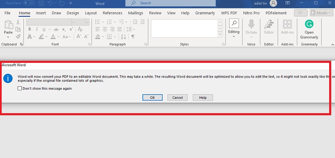335x158 pixels.
Task: Click the Cut scissors icon
Action: (x=18, y=22)
